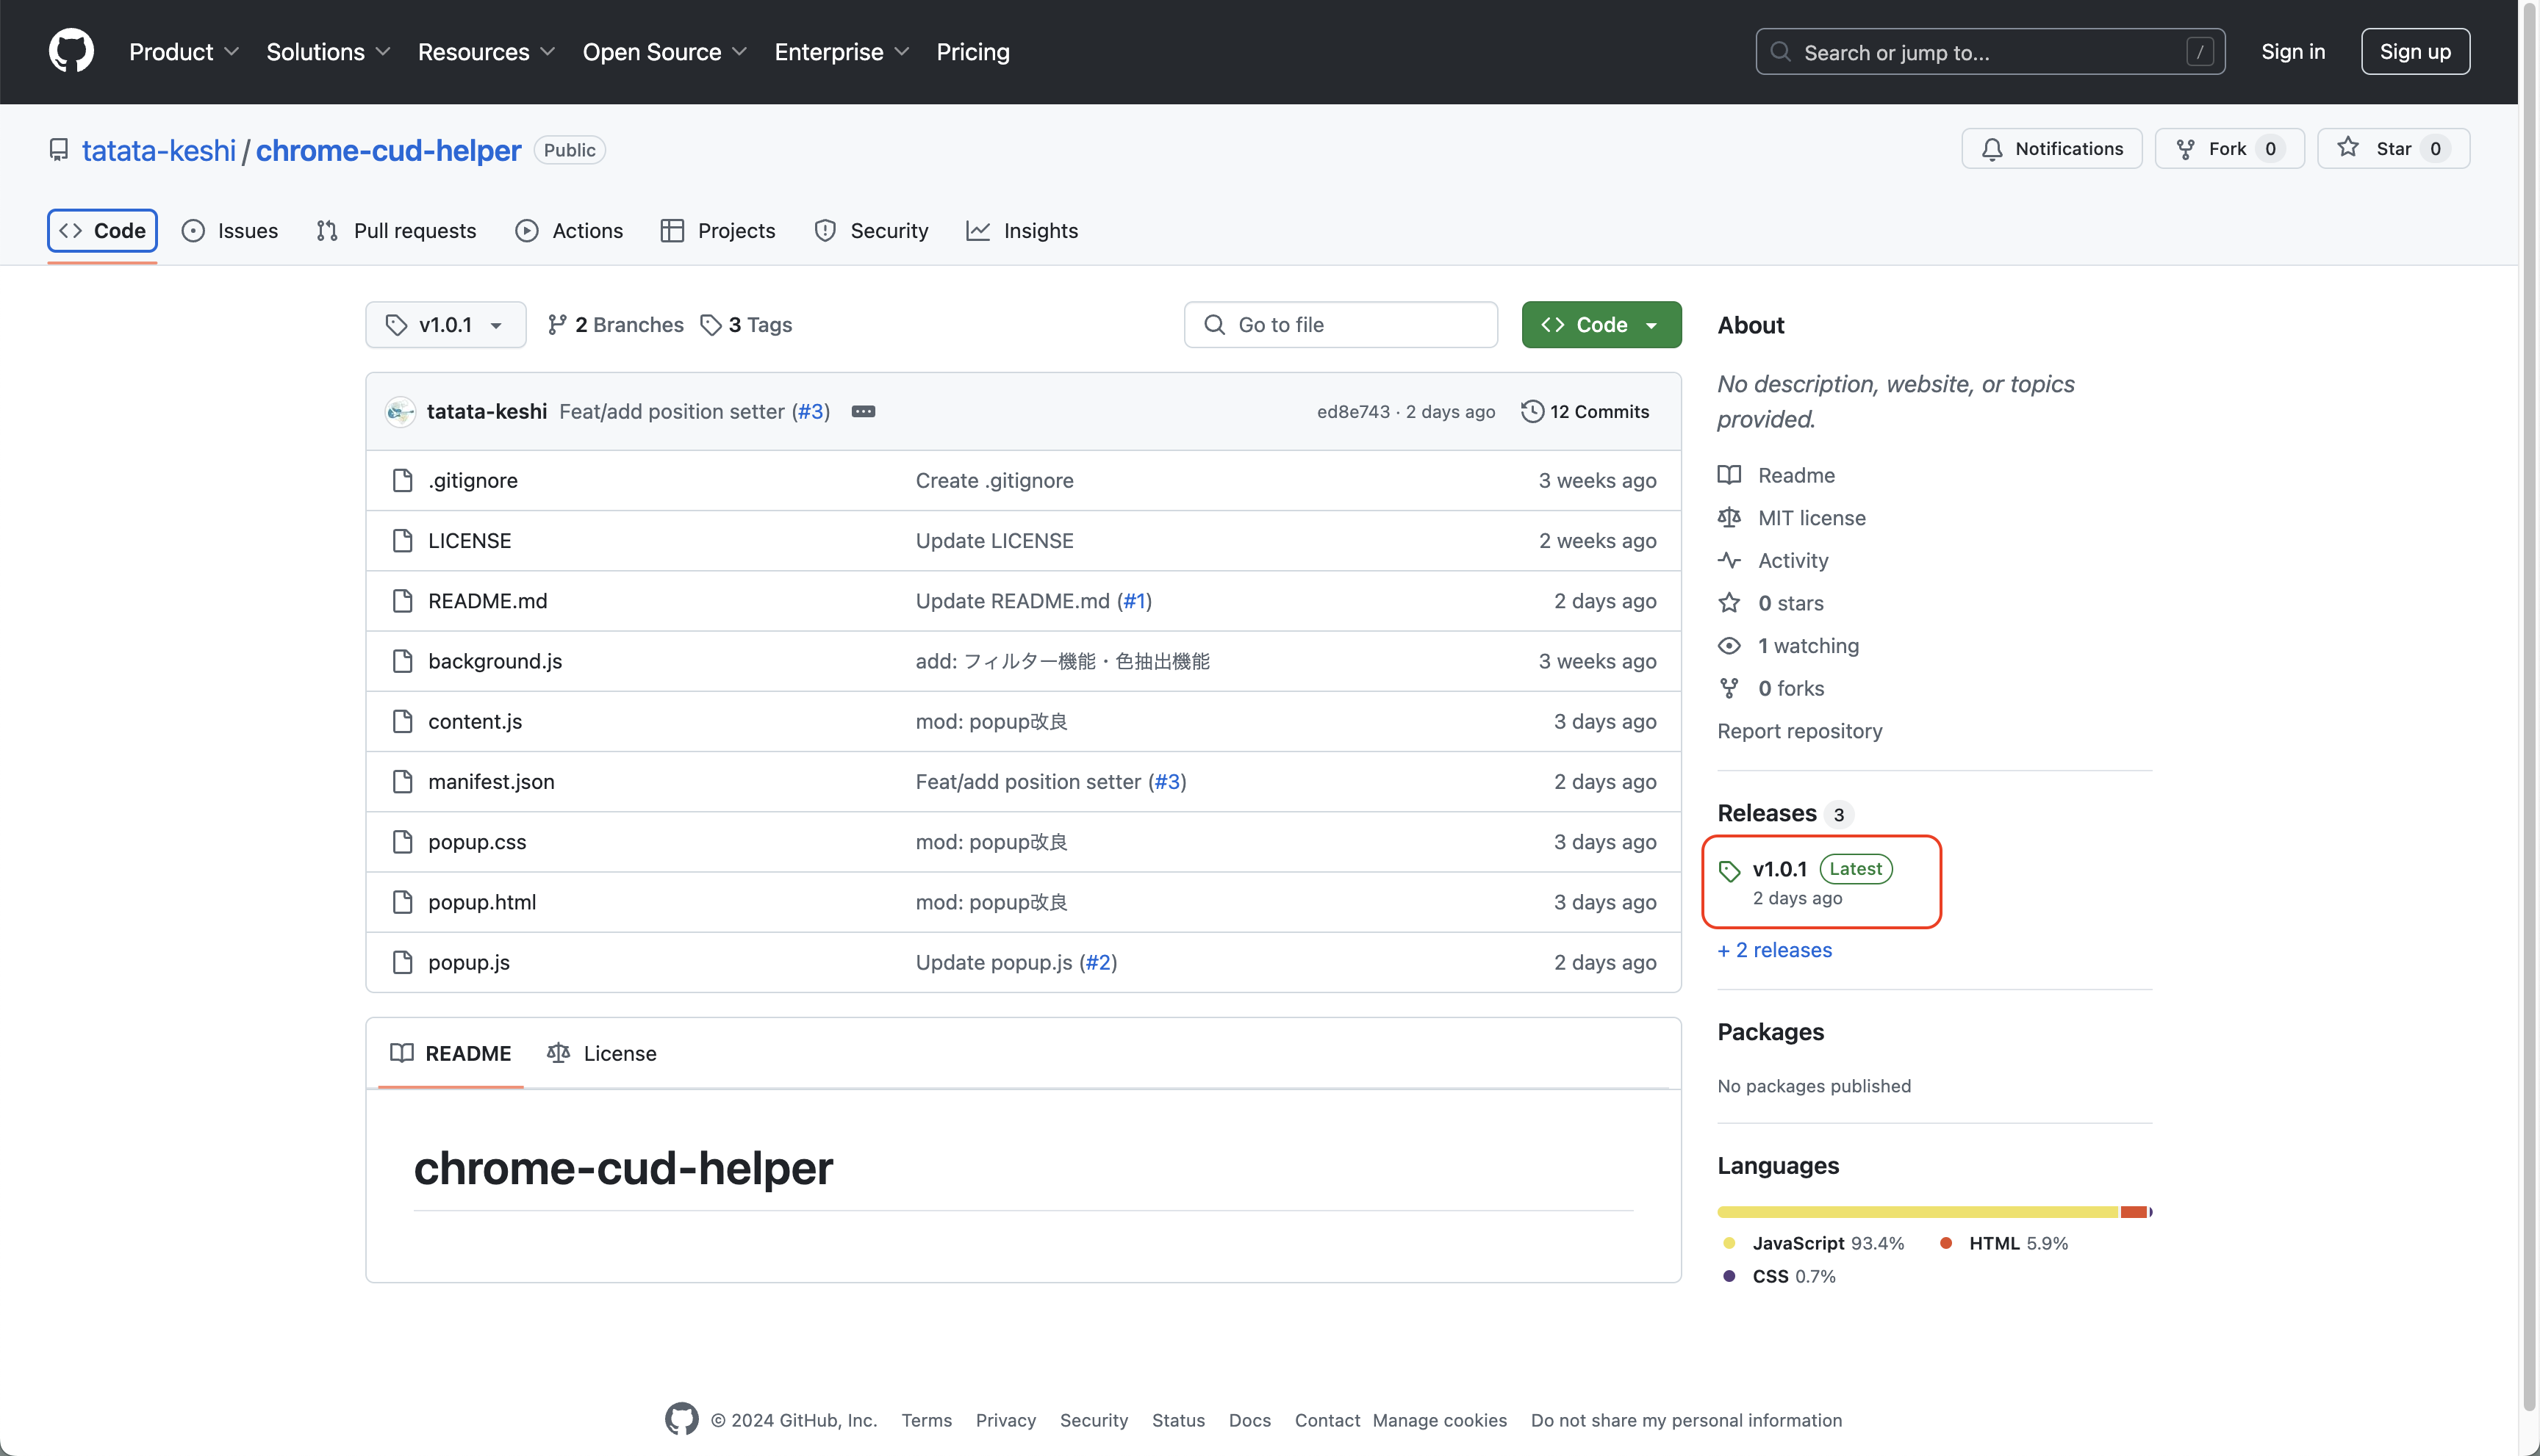Click the branch icon next to 2 Branches

point(557,325)
